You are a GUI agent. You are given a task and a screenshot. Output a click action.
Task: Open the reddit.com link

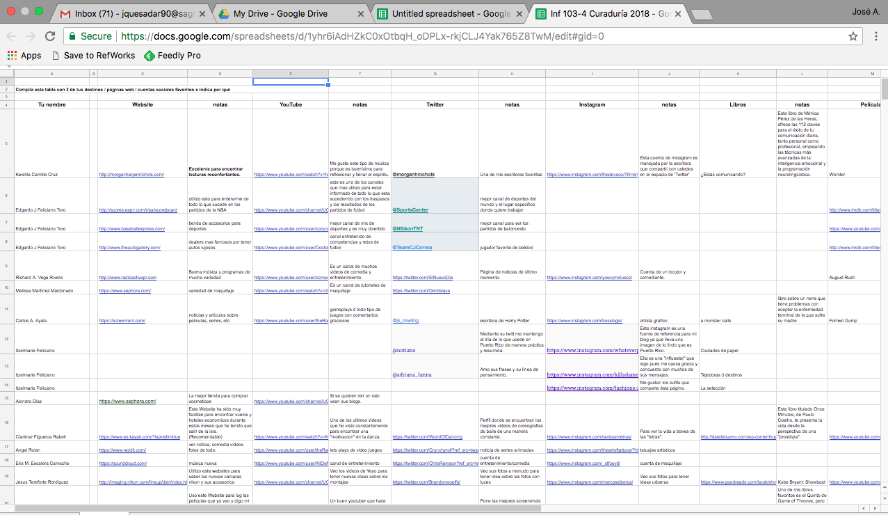coord(122,451)
